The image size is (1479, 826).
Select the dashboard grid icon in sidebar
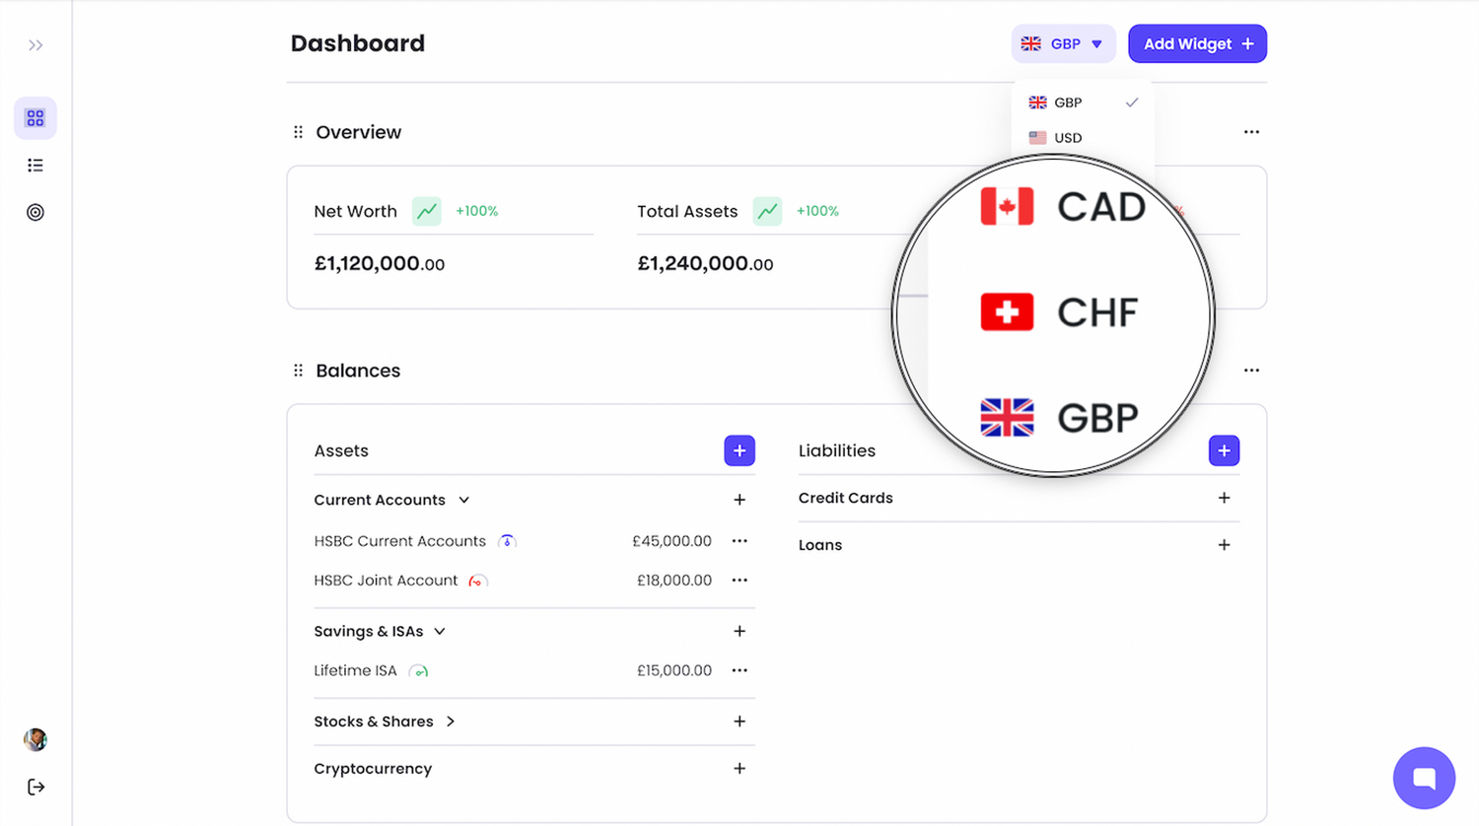pyautogui.click(x=35, y=117)
